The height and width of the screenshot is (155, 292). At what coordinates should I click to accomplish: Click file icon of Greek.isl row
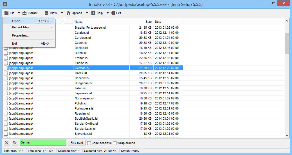point(6,73)
